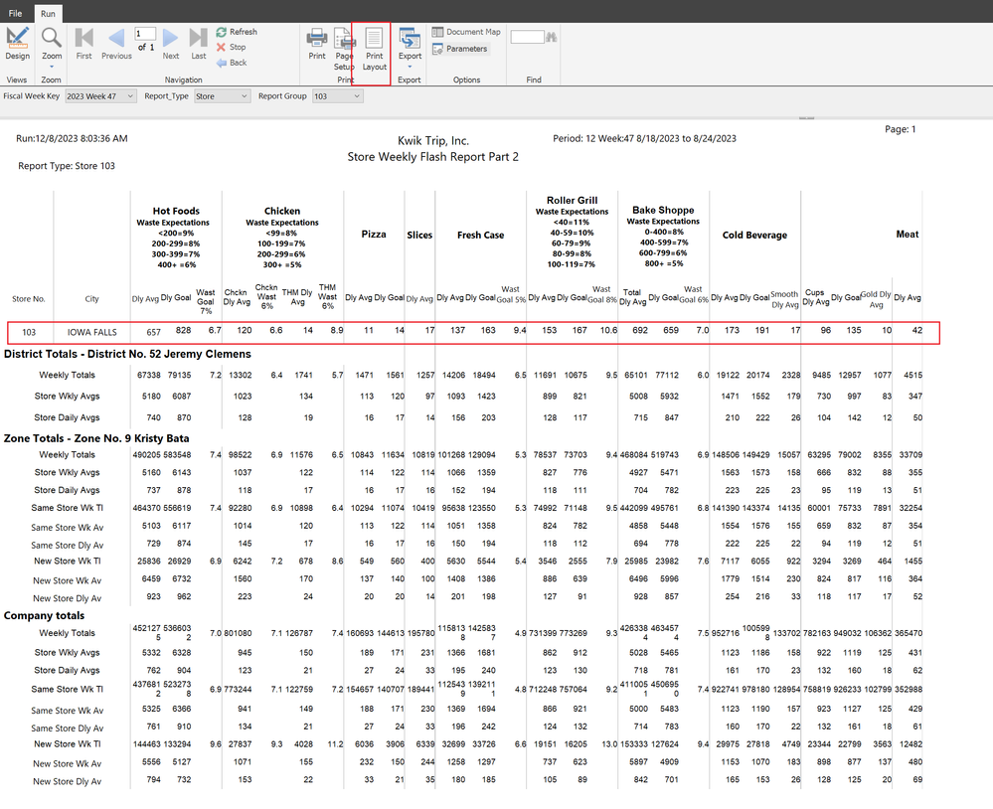This screenshot has width=993, height=809.
Task: Click the Back navigation button
Action: pos(232,63)
